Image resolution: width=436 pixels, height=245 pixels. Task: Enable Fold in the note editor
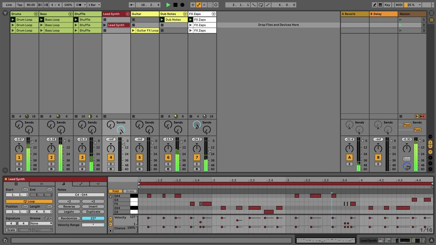(116, 191)
